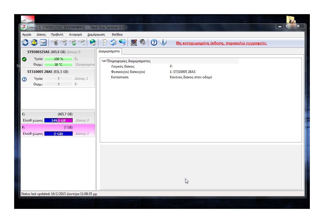Click the send report envelope-arrows icon
Viewport: 324px width, 223px height.
113,42
